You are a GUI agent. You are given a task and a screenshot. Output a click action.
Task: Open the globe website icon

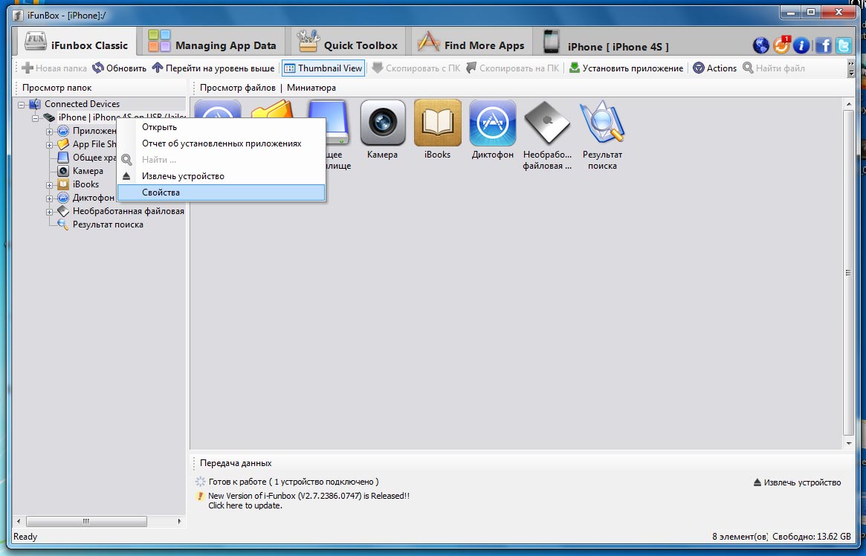(760, 45)
